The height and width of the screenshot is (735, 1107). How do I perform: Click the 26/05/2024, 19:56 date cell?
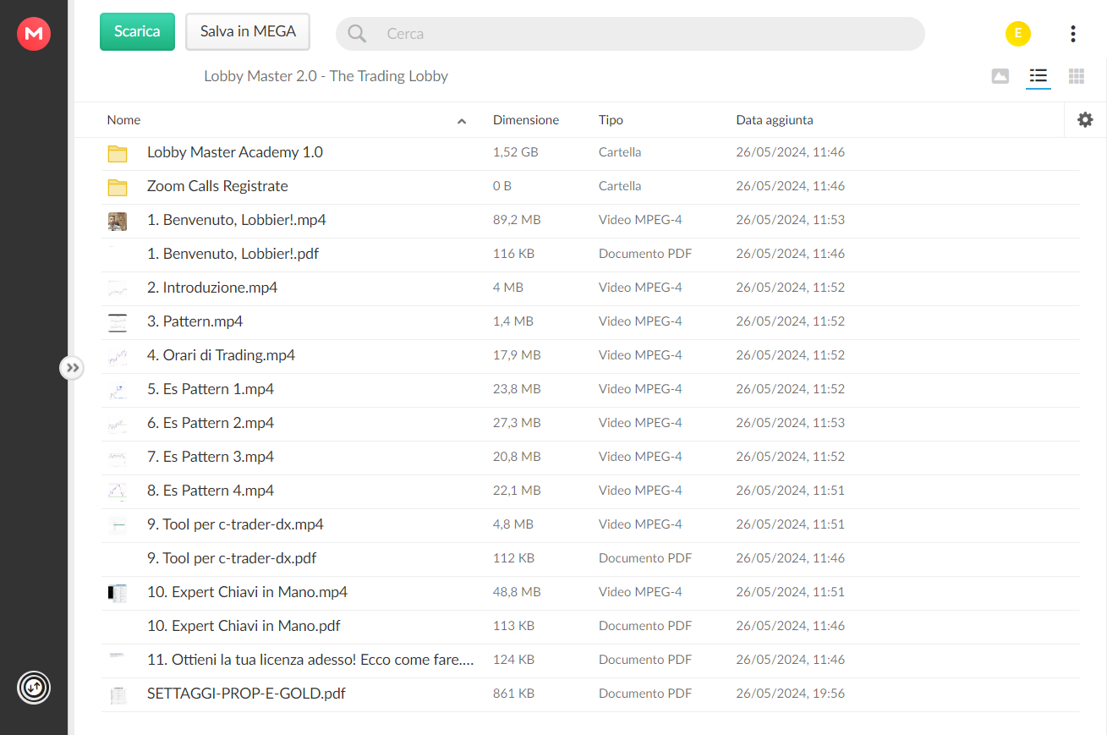click(790, 694)
